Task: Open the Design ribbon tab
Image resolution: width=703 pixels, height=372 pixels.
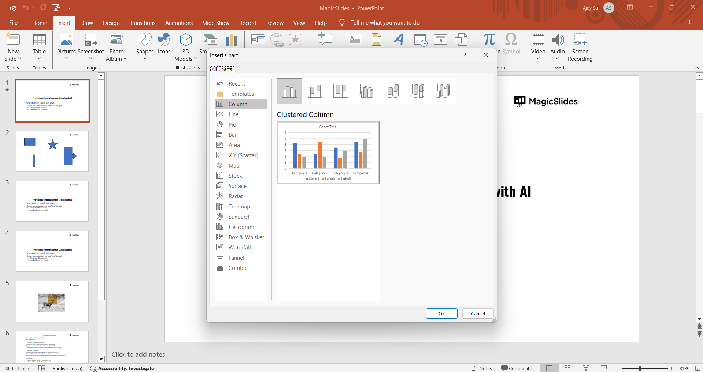Action: (111, 23)
